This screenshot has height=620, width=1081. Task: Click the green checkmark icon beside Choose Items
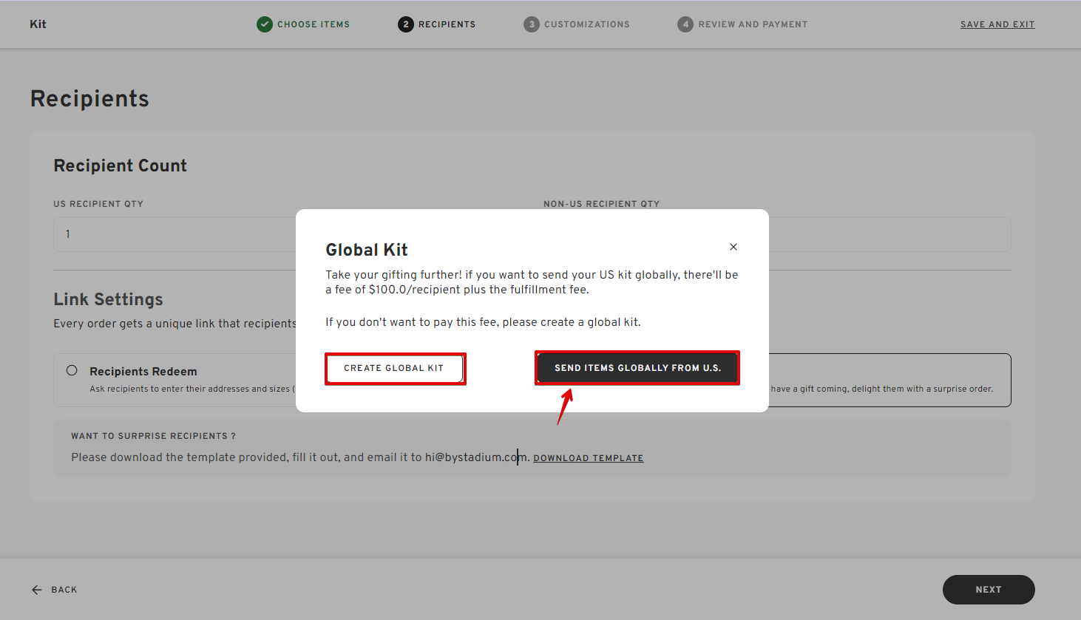(265, 24)
